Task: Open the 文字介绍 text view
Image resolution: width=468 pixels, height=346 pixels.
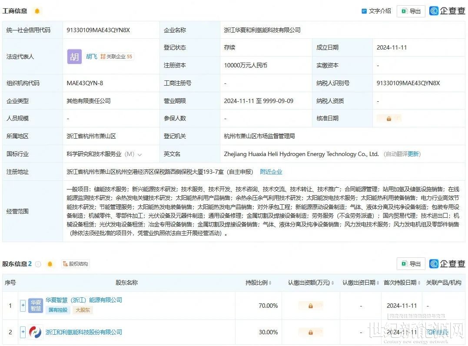Action: tap(376, 11)
